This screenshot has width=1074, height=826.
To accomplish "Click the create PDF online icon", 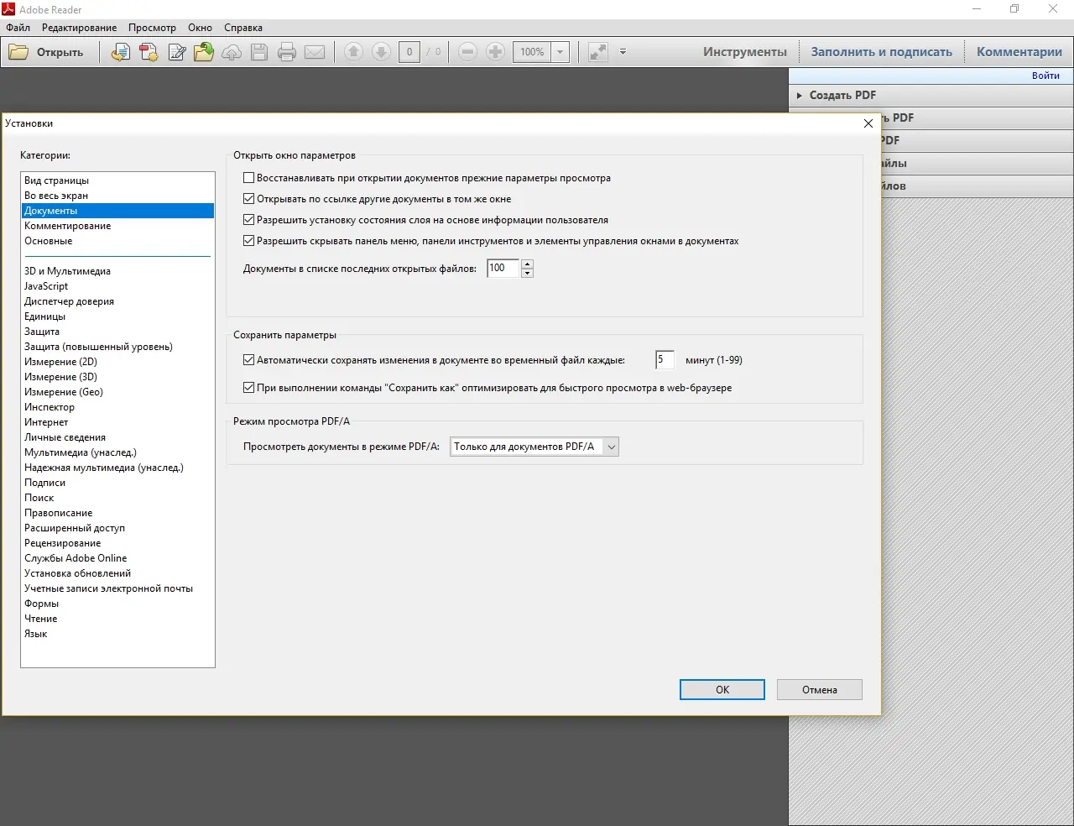I will pyautogui.click(x=149, y=52).
